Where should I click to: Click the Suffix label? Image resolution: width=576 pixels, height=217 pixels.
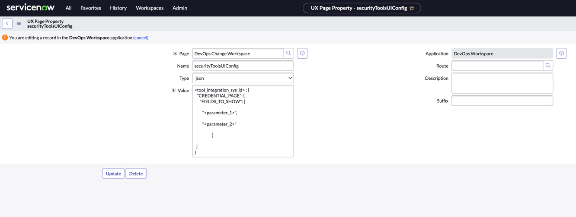[442, 101]
